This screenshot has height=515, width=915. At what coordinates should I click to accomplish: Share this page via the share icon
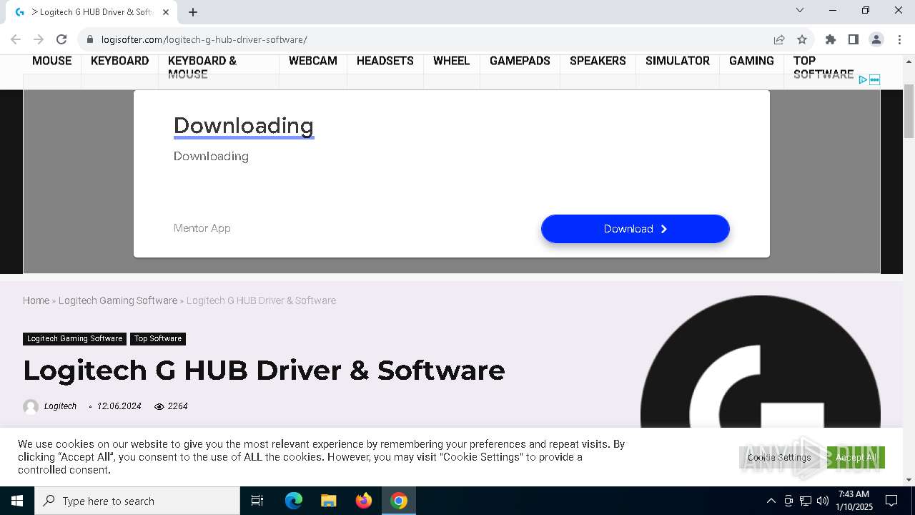click(x=779, y=39)
